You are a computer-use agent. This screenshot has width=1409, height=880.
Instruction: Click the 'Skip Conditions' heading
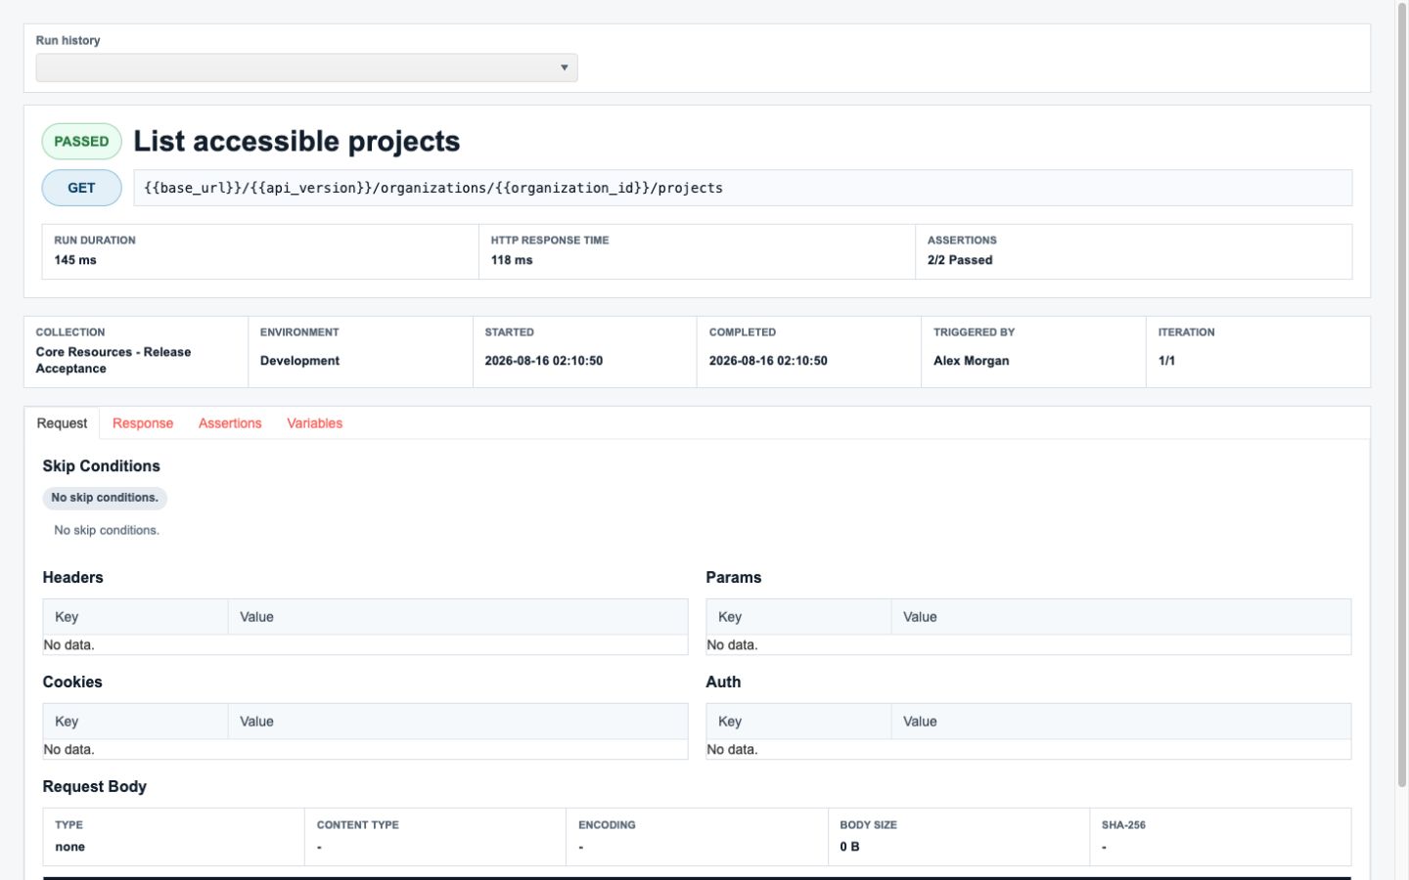pos(101,466)
